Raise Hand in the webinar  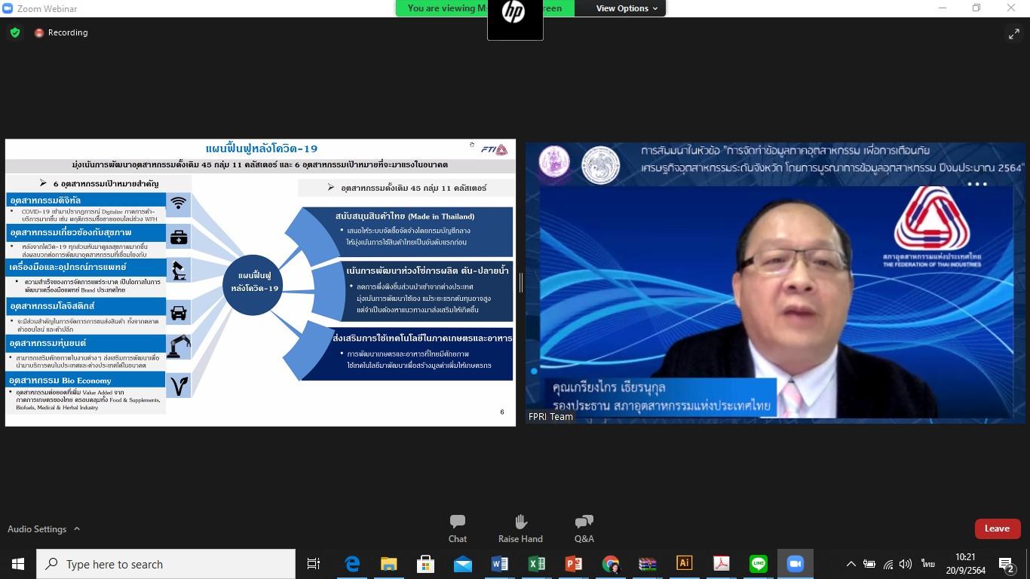pyautogui.click(x=520, y=528)
